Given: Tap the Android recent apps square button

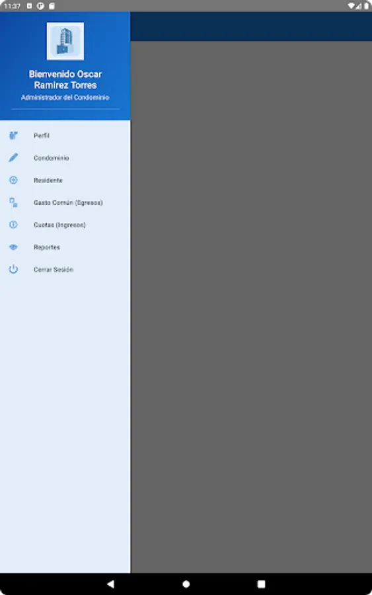Looking at the screenshot, I should click(261, 584).
